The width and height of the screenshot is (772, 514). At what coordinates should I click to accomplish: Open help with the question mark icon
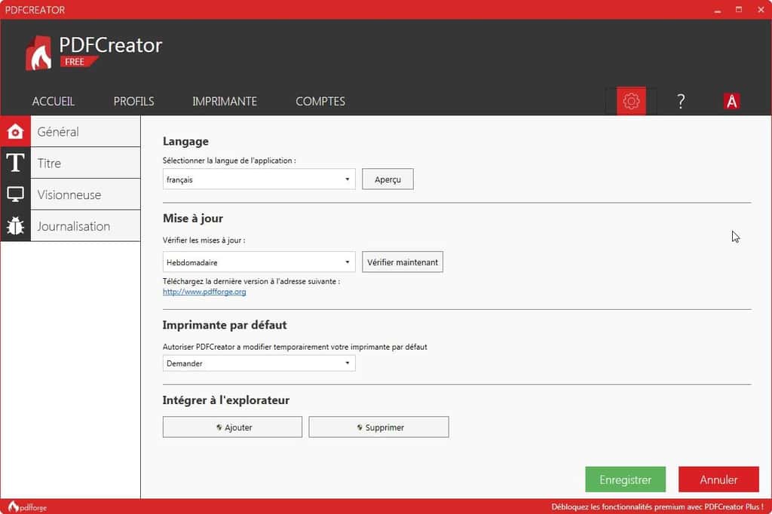coord(681,100)
